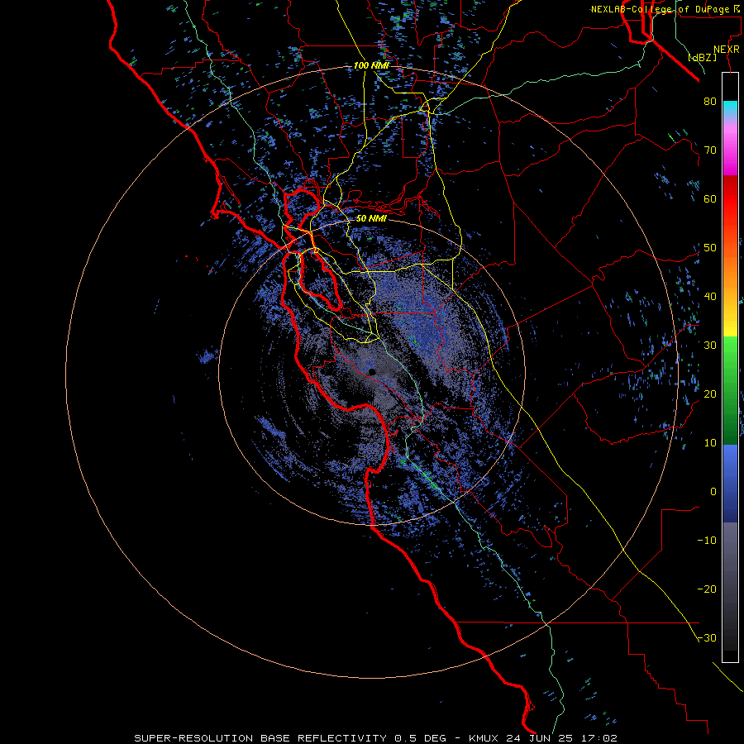This screenshot has height=744, width=744.
Task: Click the -20 value on the dBZ scale
Action: pos(707,589)
